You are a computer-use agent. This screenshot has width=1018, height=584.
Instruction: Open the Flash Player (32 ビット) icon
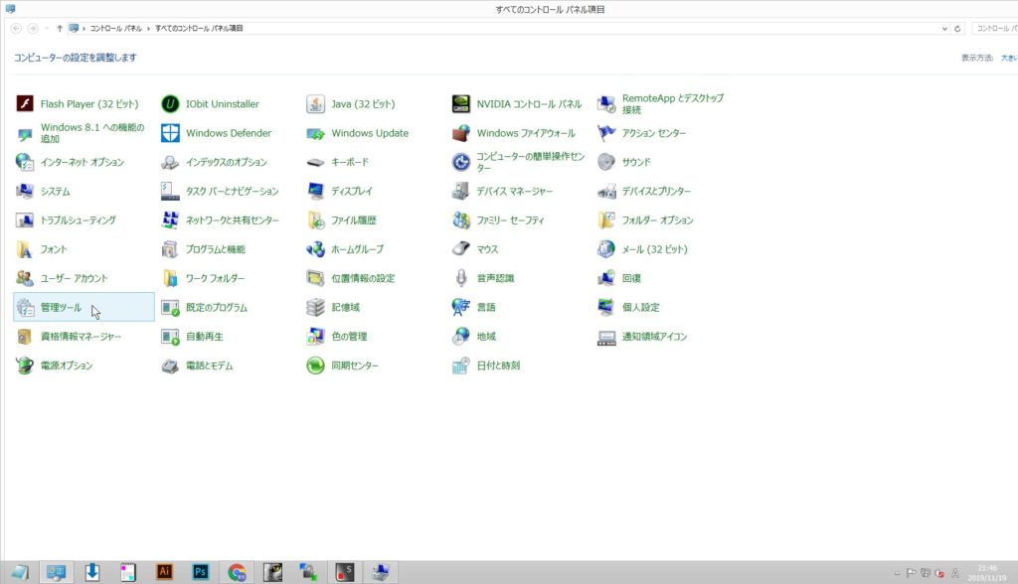[x=25, y=104]
